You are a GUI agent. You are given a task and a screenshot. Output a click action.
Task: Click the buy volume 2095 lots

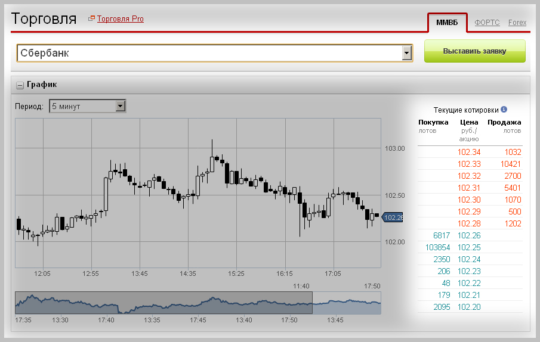pyautogui.click(x=442, y=307)
